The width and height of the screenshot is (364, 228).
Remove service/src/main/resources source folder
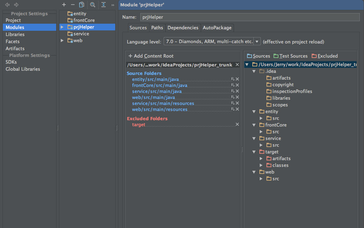237,103
